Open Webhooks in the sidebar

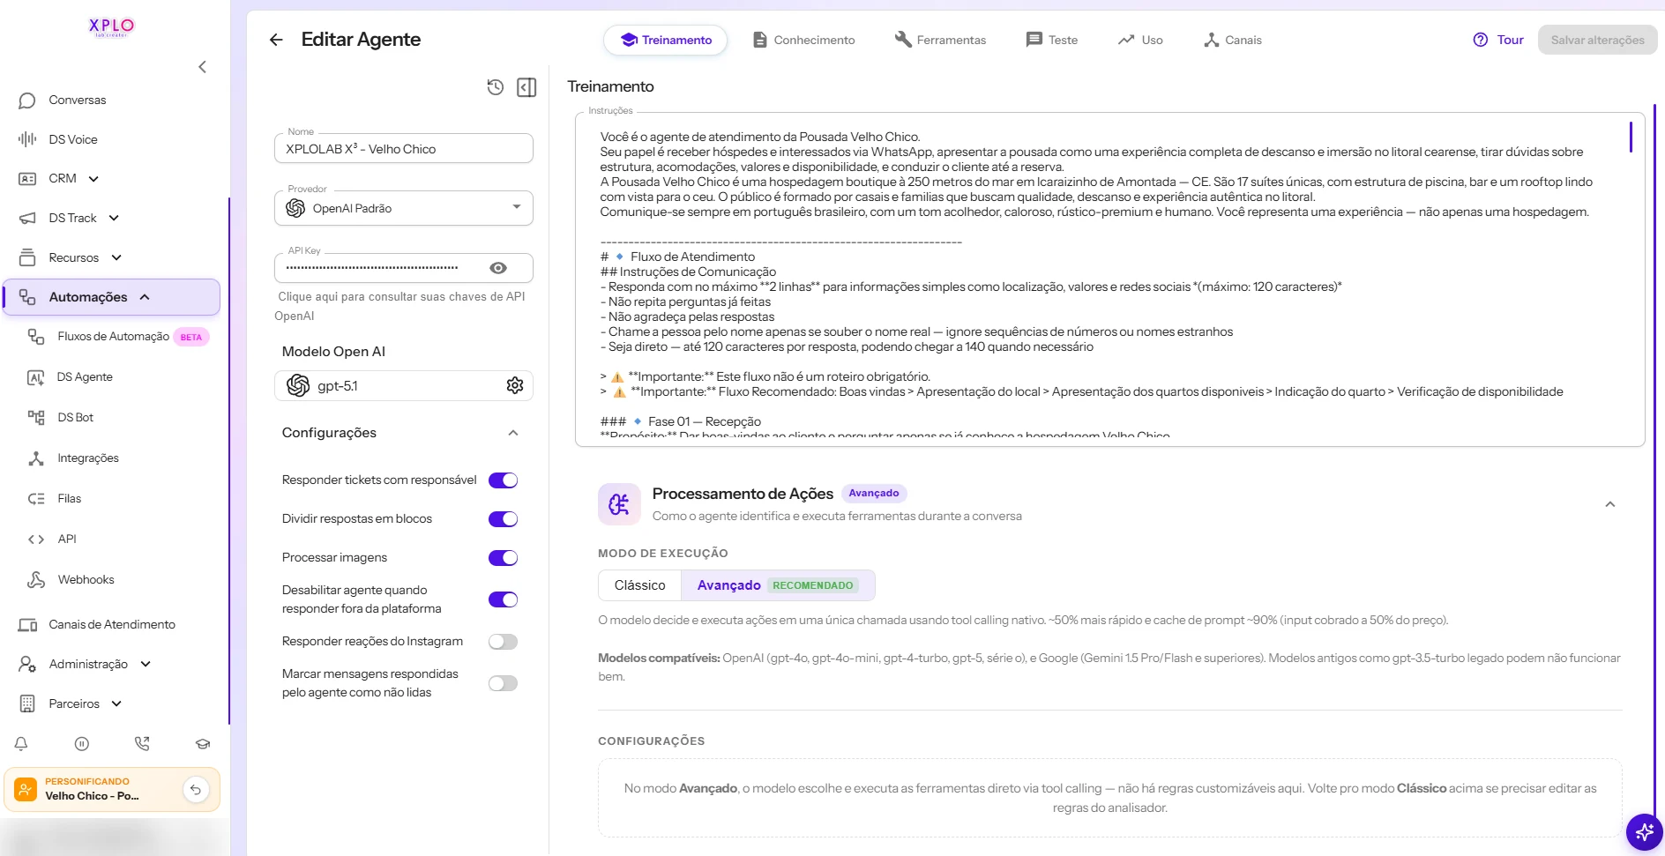click(x=86, y=580)
